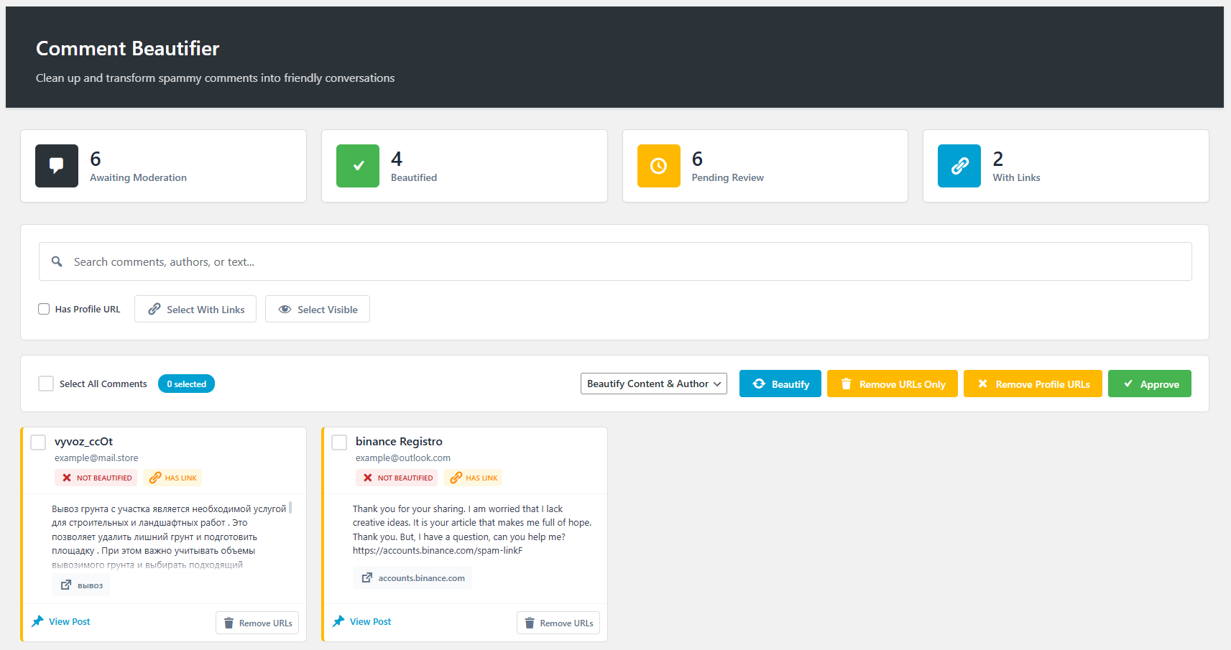
Task: Click the blue Beautify button
Action: click(780, 384)
